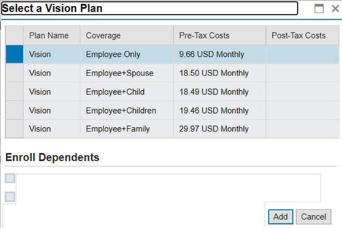The image size is (342, 229).
Task: Click the maximize dialog icon
Action: (319, 9)
